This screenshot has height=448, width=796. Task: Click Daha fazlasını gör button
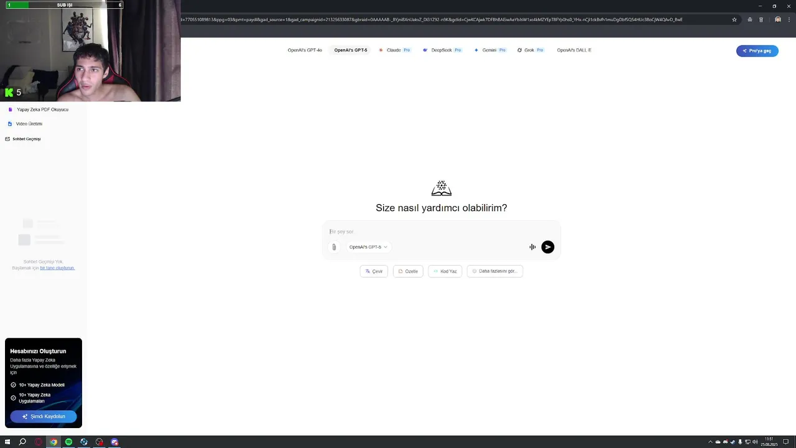[x=495, y=271]
